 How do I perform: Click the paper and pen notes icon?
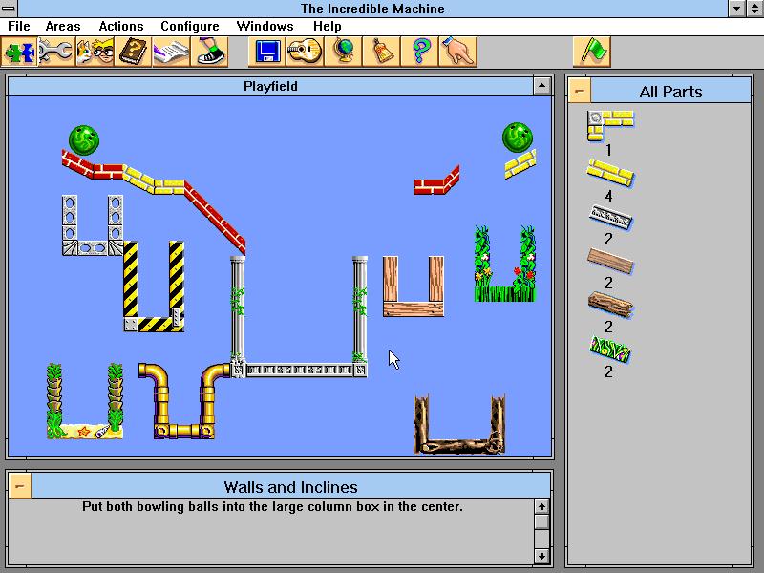171,52
